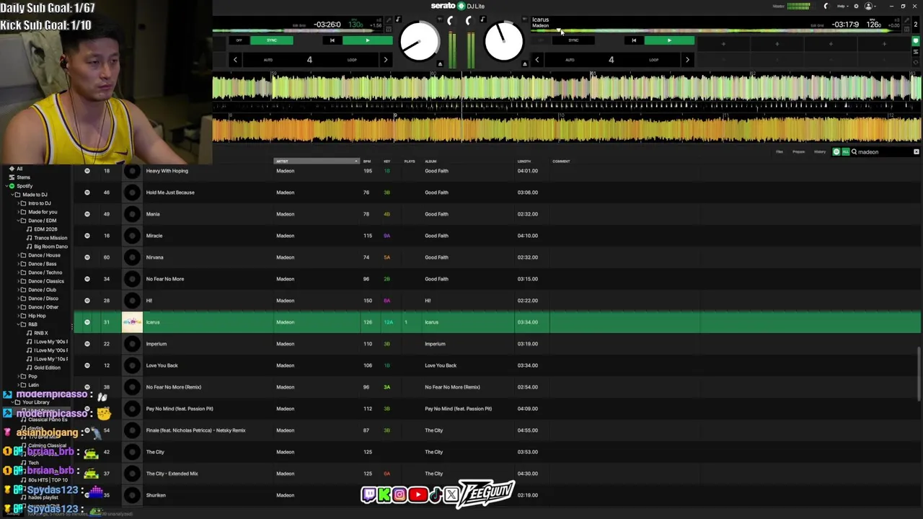Double the left deck loop length
The width and height of the screenshot is (923, 519).
point(385,60)
